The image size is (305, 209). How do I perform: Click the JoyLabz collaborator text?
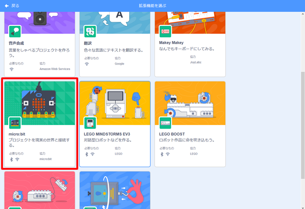click(196, 62)
